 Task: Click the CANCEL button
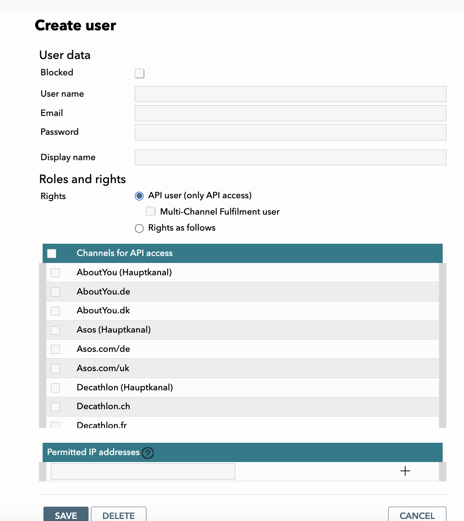tap(417, 515)
